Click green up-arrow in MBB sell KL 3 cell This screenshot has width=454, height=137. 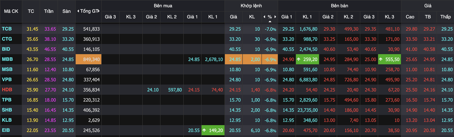(381, 59)
